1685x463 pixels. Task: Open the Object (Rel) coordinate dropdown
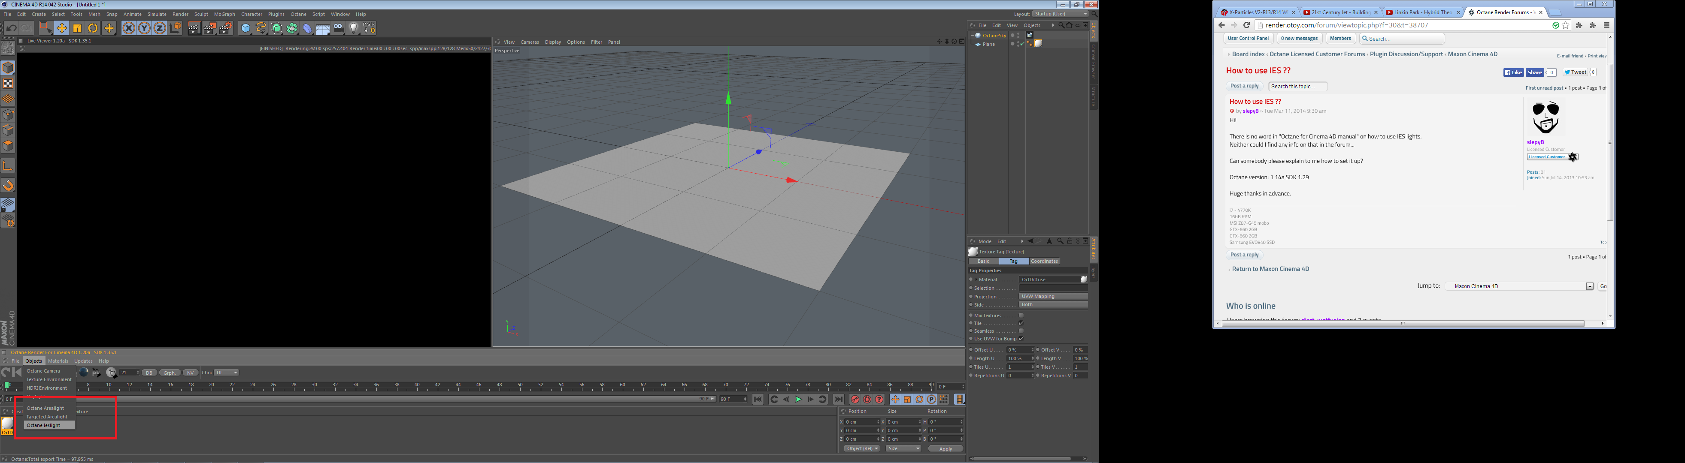(861, 448)
